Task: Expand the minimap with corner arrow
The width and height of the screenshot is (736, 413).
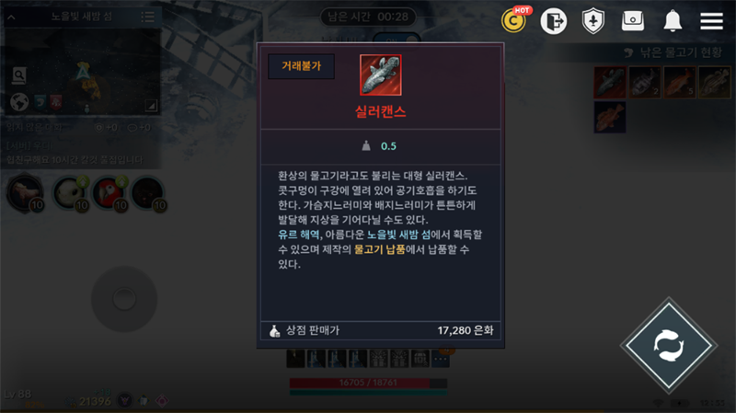Action: coord(151,106)
